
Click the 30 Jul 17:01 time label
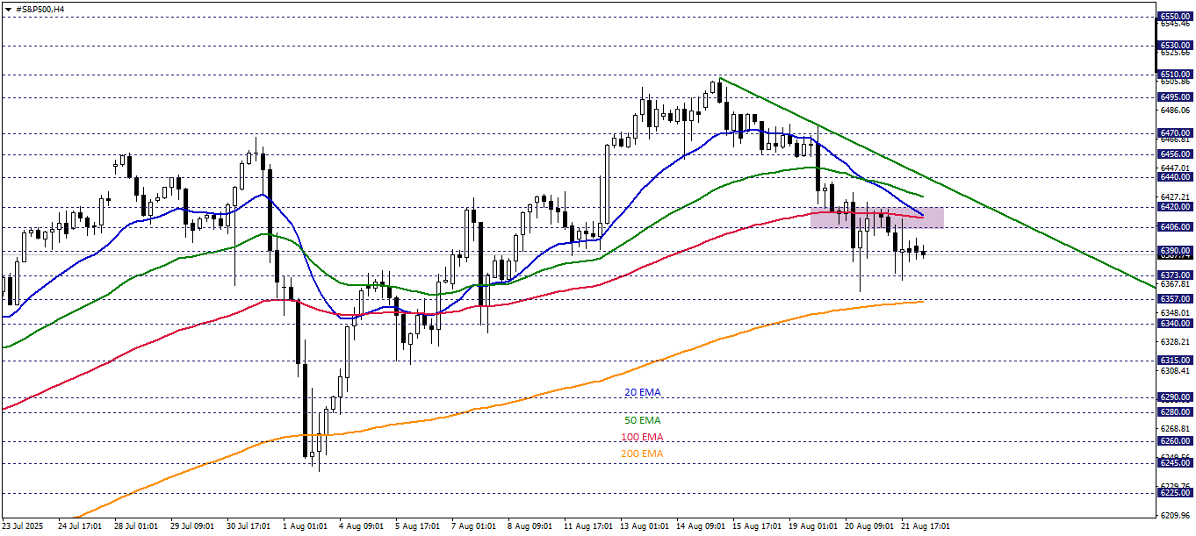click(x=249, y=527)
